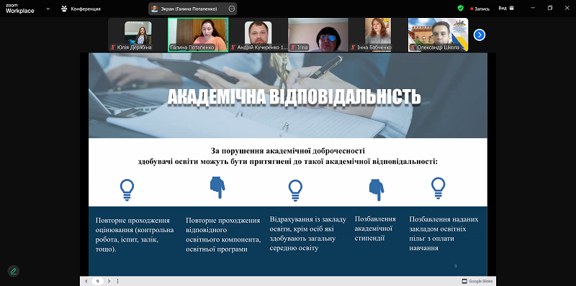
Task: Select Галина Потапенко video thumbnail
Action: [x=198, y=34]
